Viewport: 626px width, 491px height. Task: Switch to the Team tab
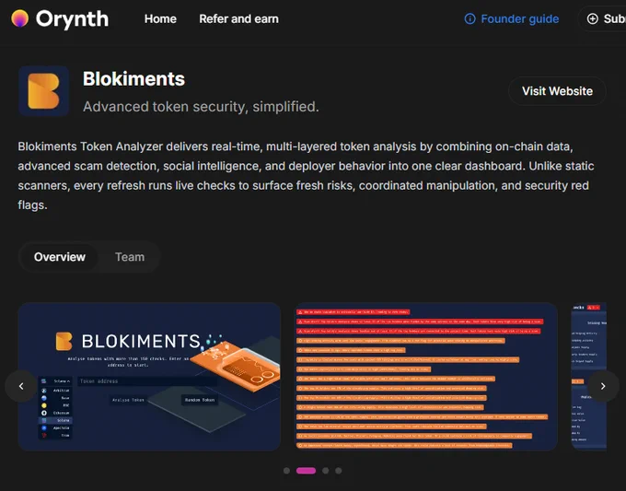pos(130,257)
